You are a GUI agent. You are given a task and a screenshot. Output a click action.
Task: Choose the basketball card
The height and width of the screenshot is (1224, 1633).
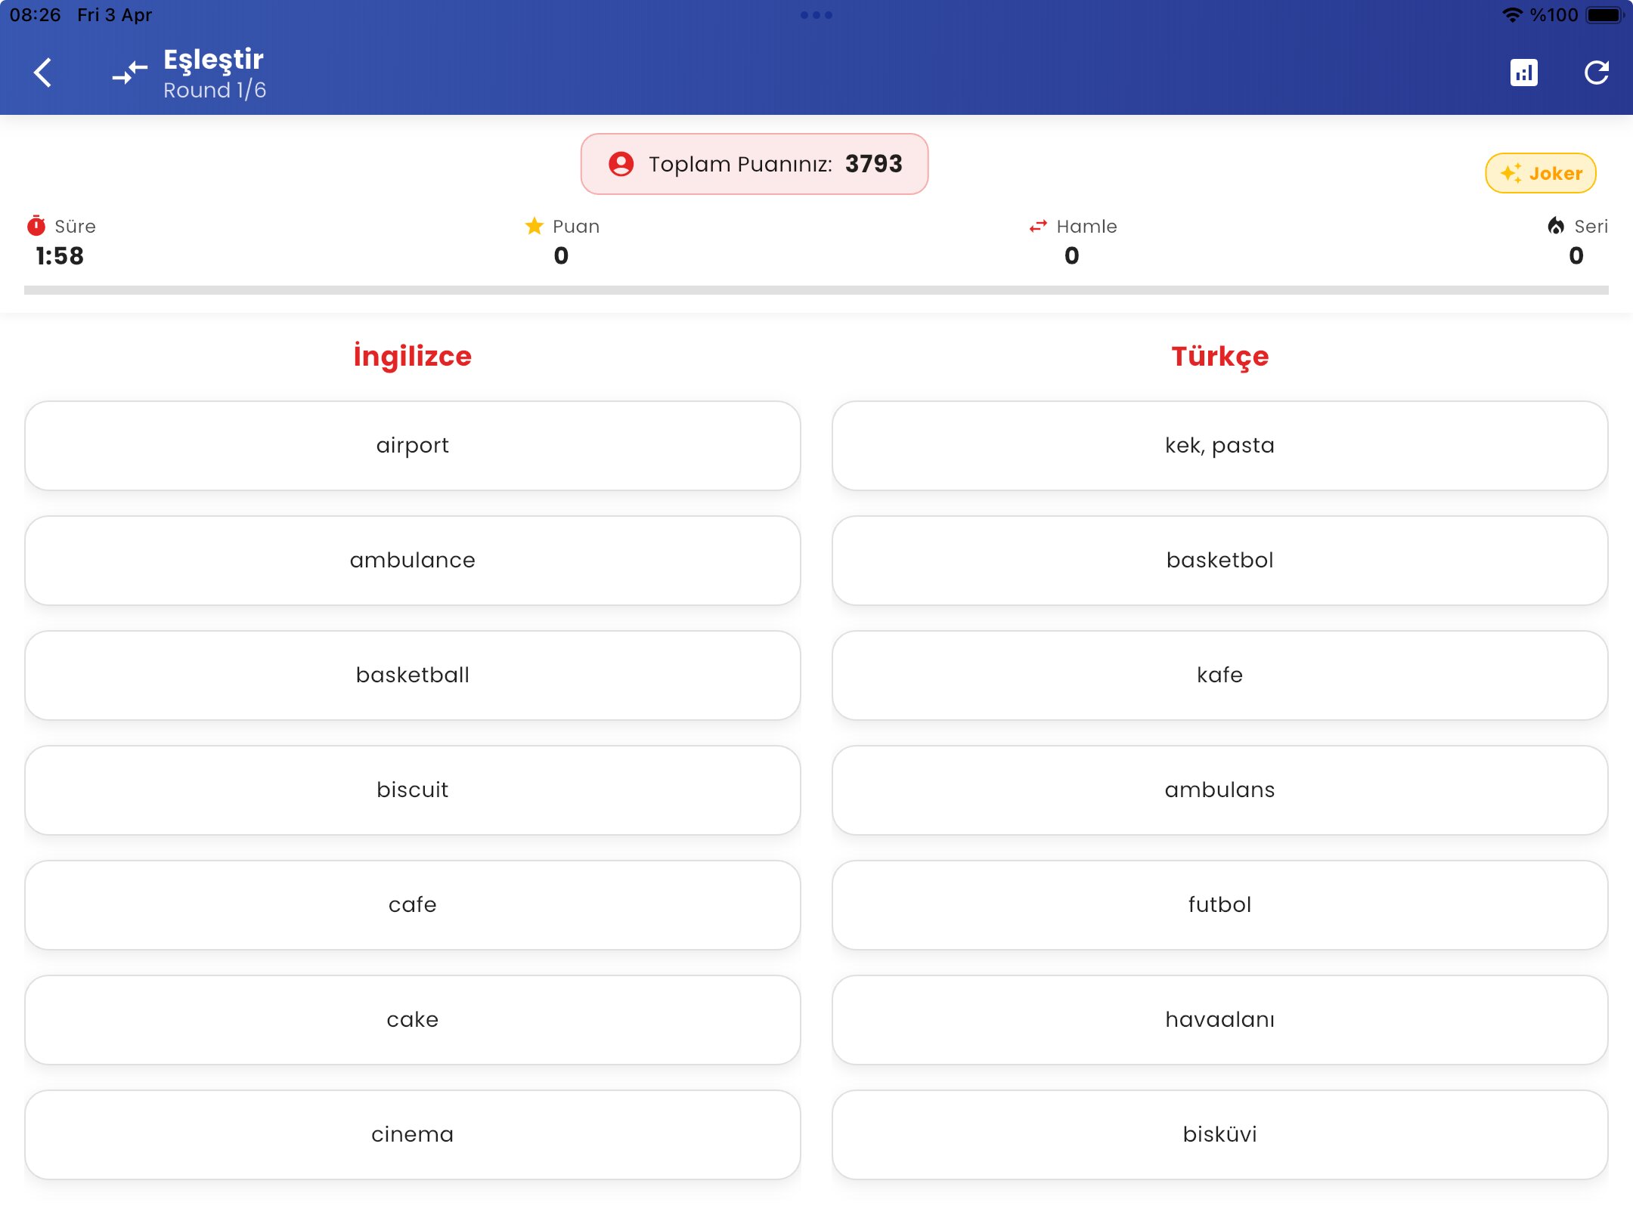412,675
